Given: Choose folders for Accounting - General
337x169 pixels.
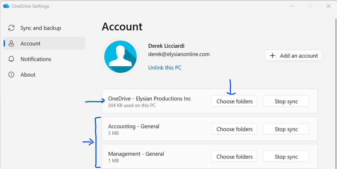Looking at the screenshot, I should [235, 129].
